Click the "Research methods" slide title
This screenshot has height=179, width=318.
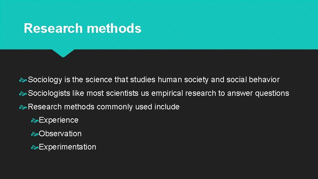click(82, 29)
